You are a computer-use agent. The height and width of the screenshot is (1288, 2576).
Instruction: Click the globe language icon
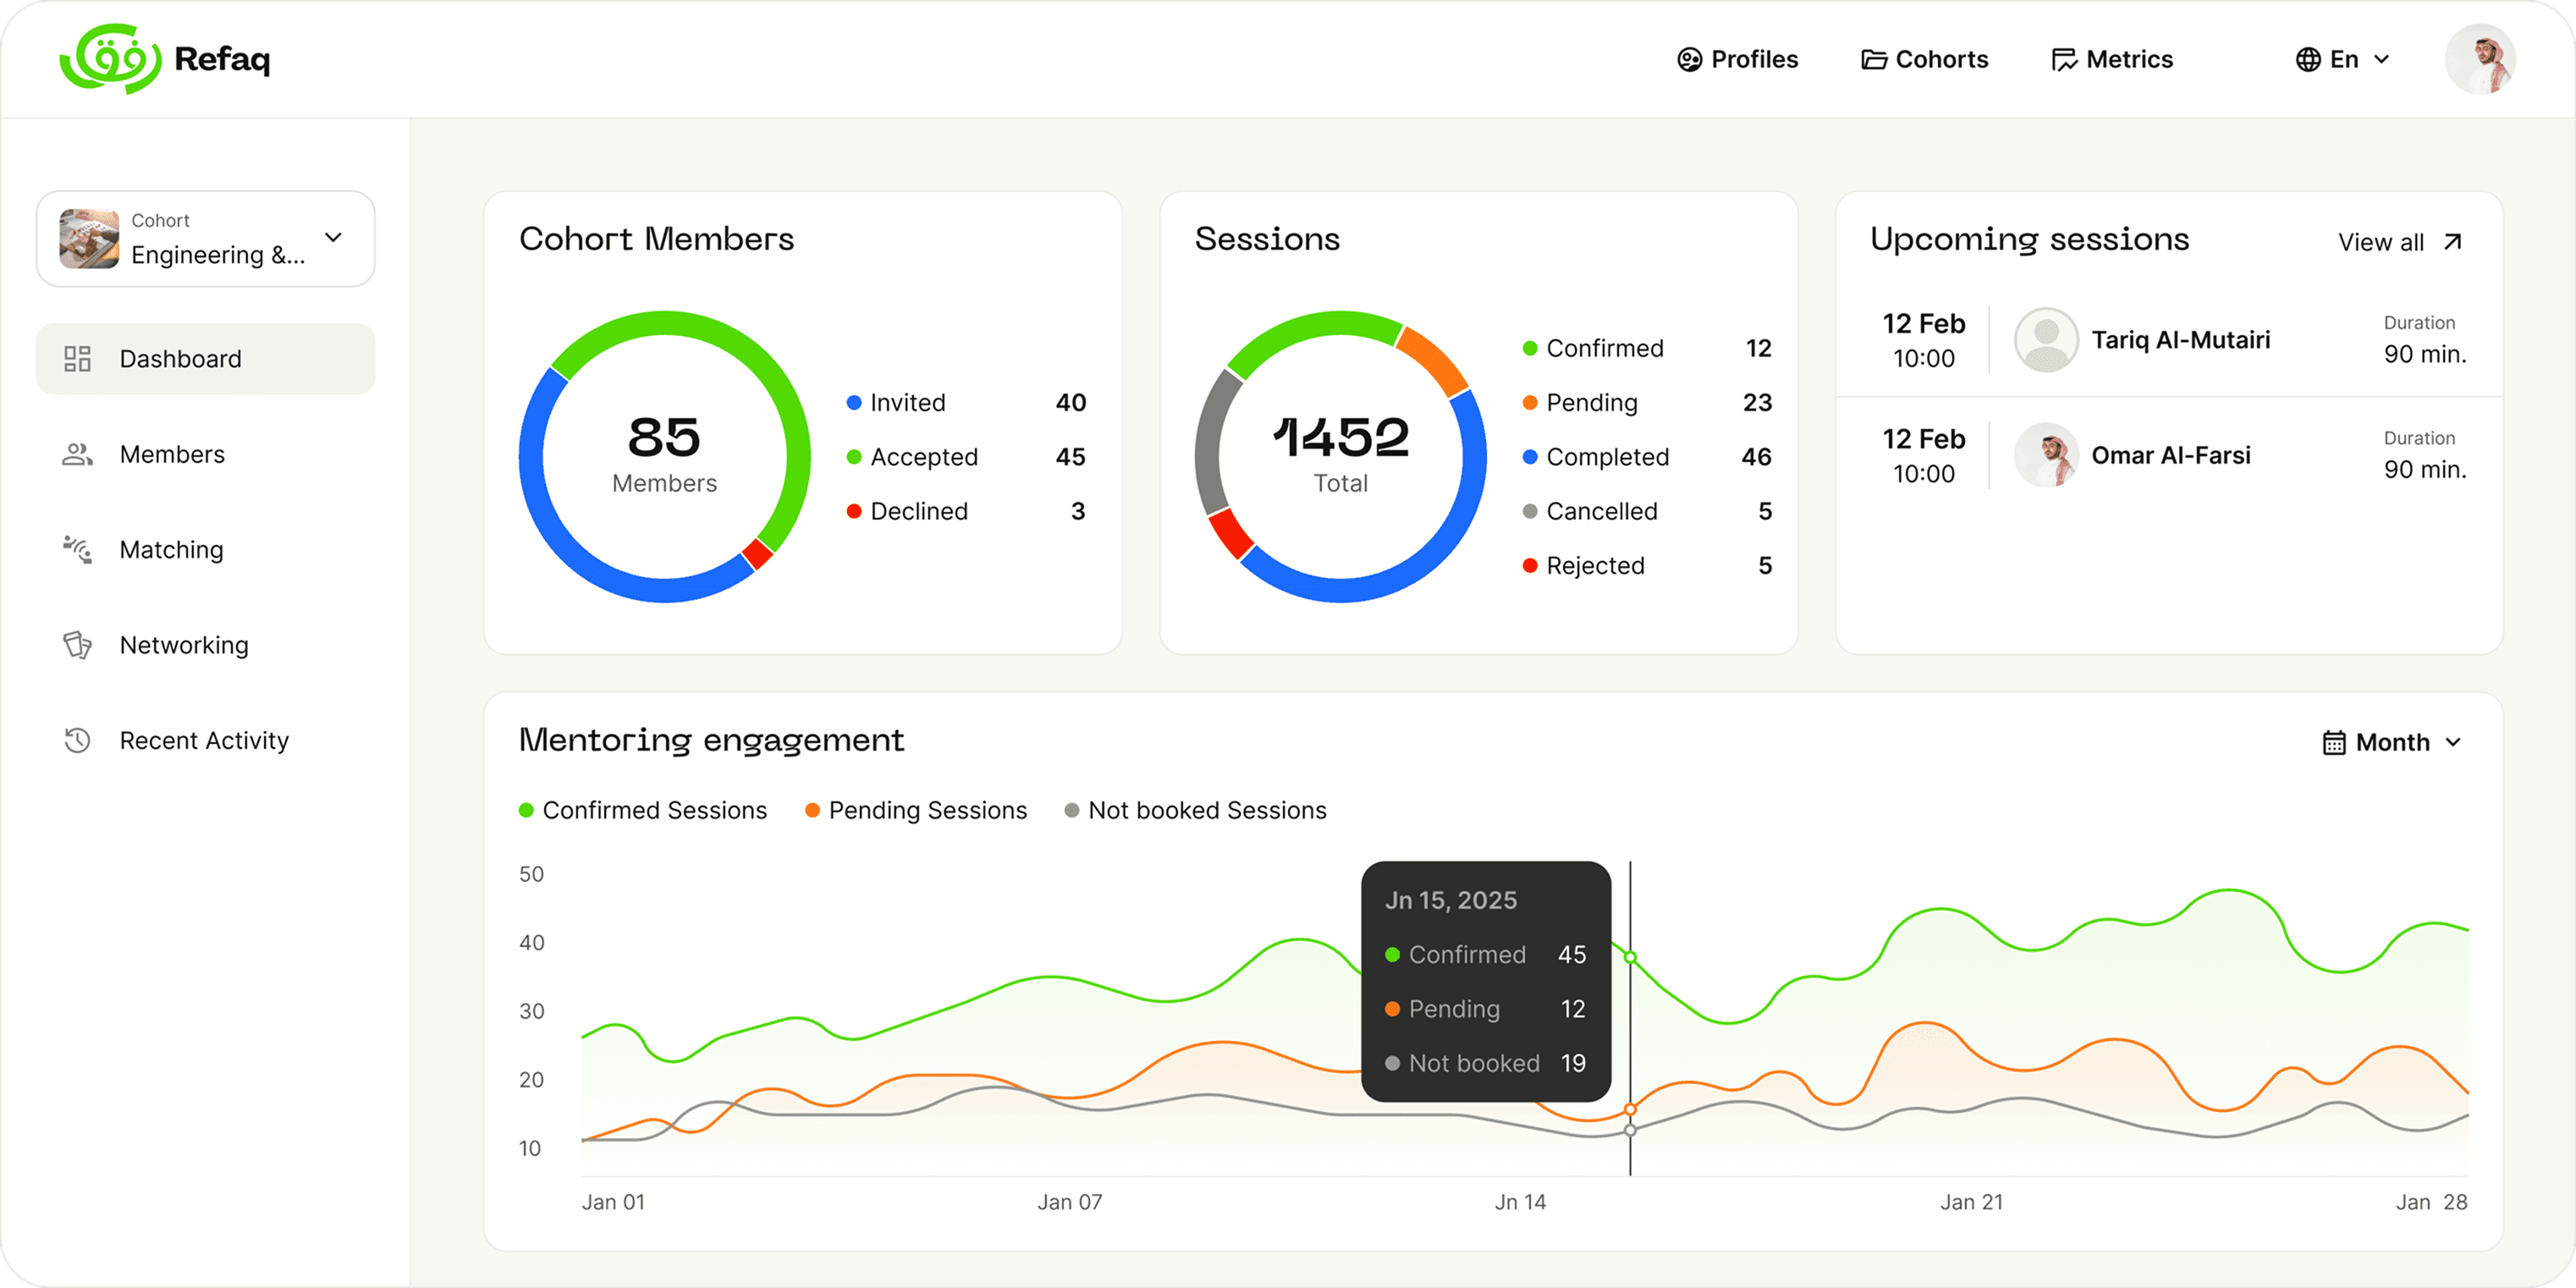[2308, 60]
